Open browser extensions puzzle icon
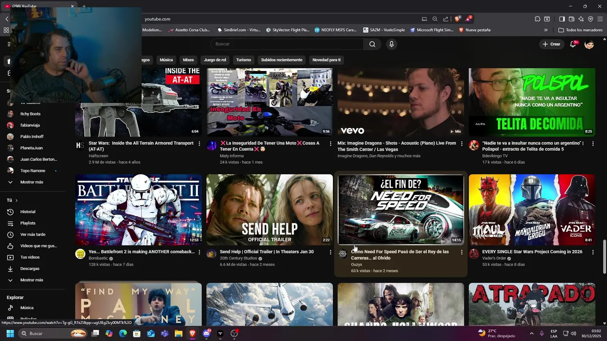 [x=537, y=19]
